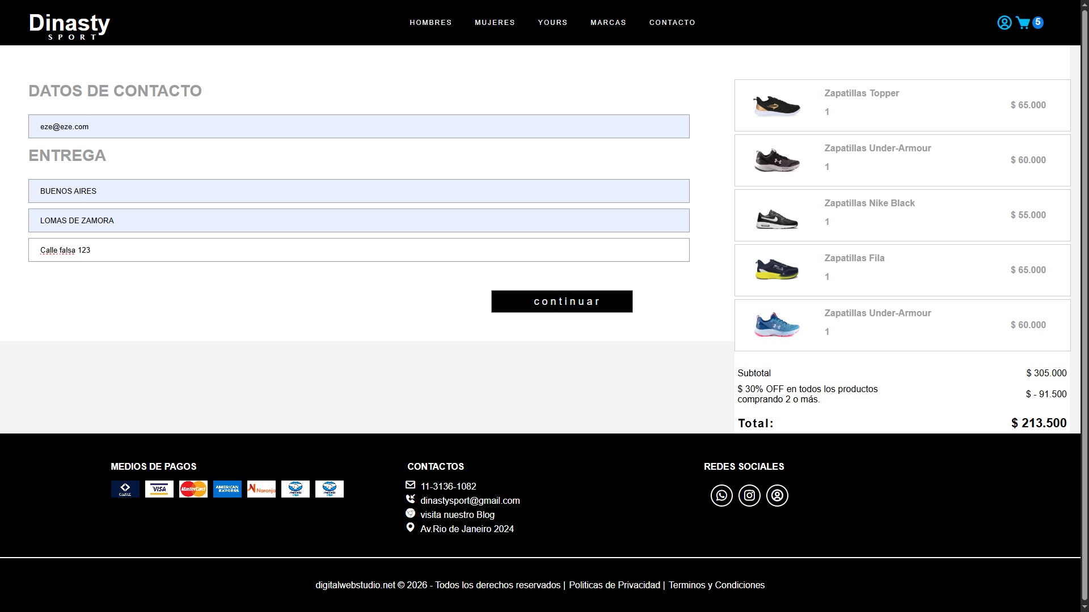Click the profile circle icon in Redes Sociales
The image size is (1089, 612).
tap(777, 496)
